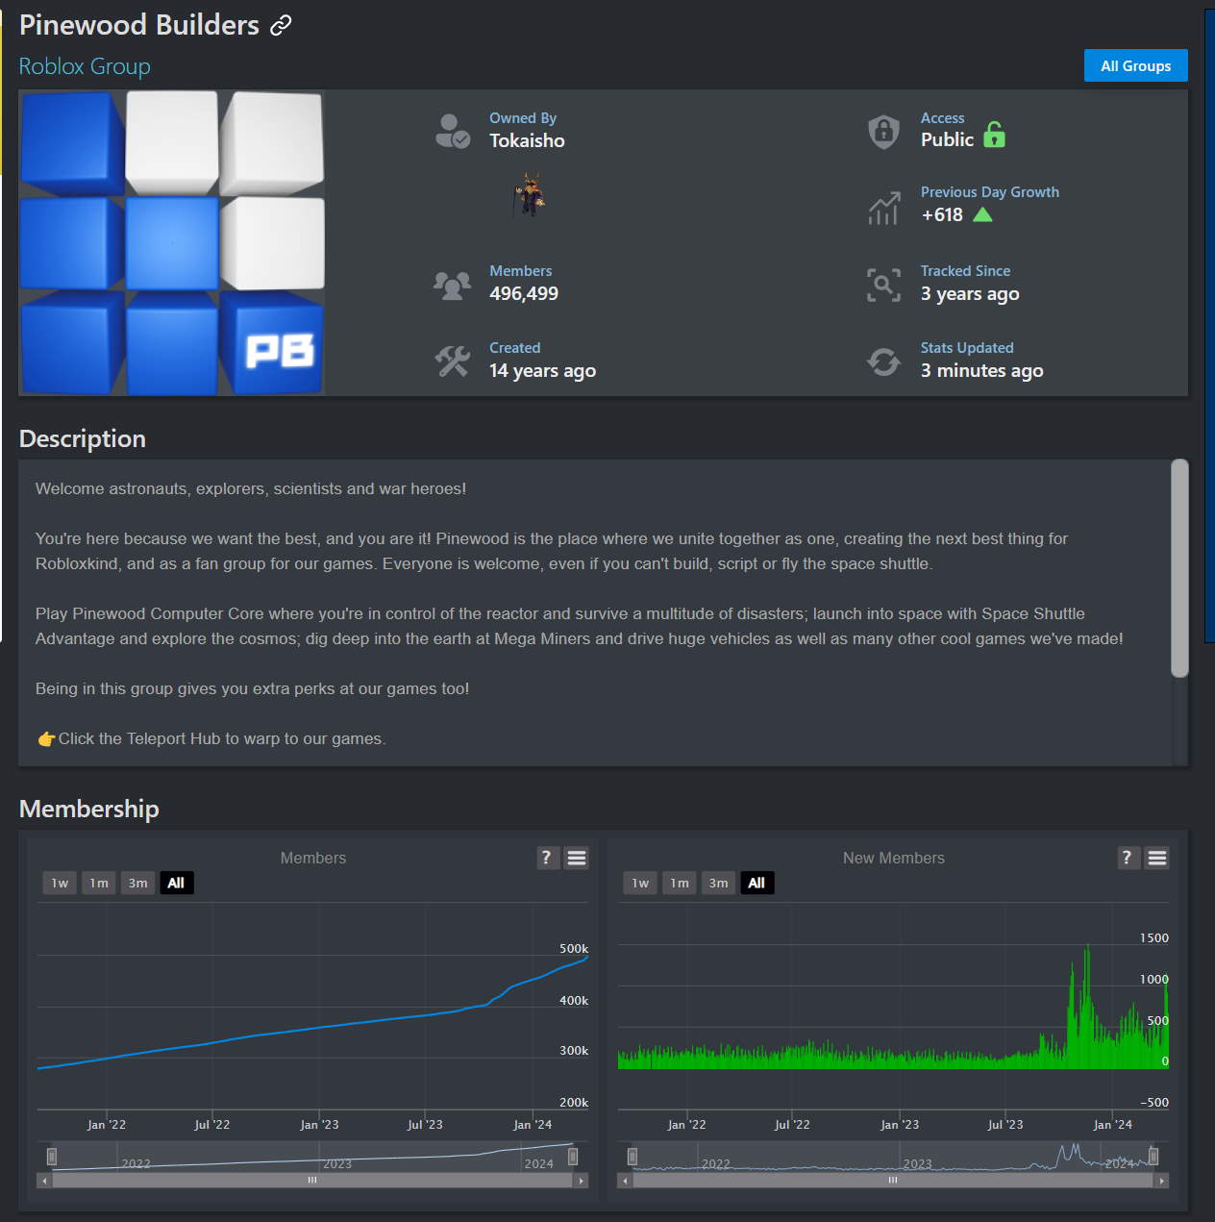1215x1222 pixels.
Task: Click the Members chart navigator left handle
Action: click(x=52, y=1157)
